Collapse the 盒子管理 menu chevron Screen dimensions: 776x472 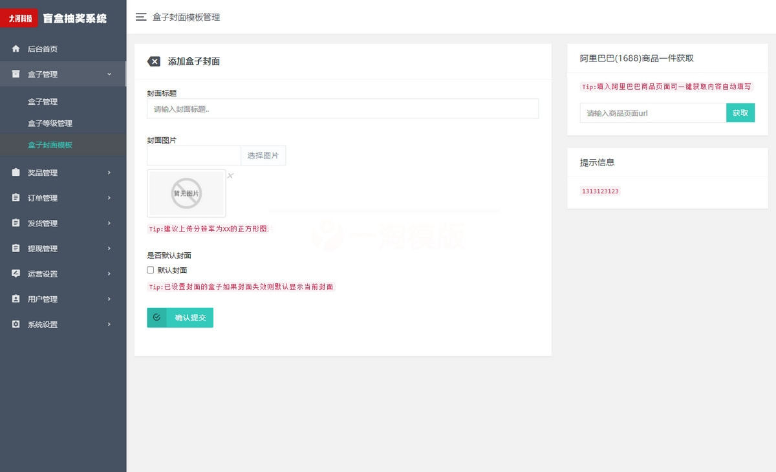coord(109,74)
